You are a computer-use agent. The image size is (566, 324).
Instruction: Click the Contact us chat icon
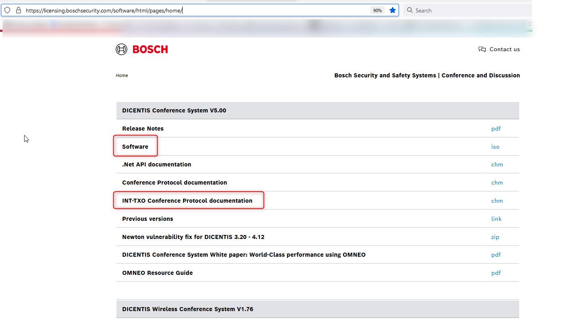(x=482, y=50)
